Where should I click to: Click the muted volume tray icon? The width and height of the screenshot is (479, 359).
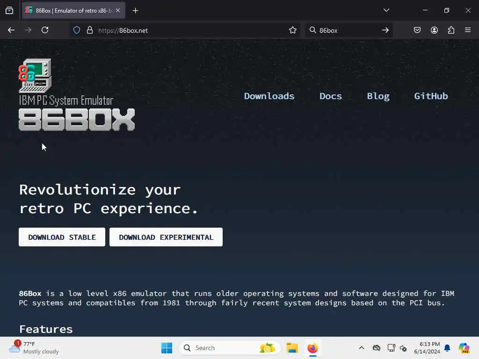[403, 348]
